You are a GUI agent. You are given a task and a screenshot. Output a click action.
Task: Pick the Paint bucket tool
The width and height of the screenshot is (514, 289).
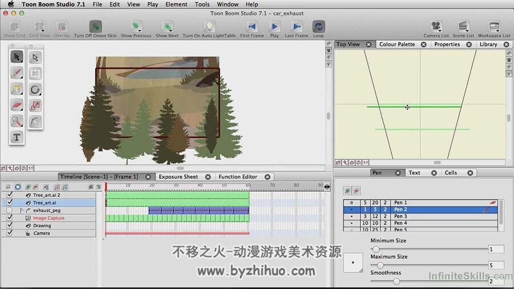pos(17,89)
